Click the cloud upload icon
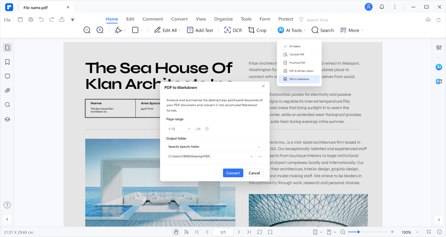Viewport: 446px width, 237px height. (x=428, y=20)
